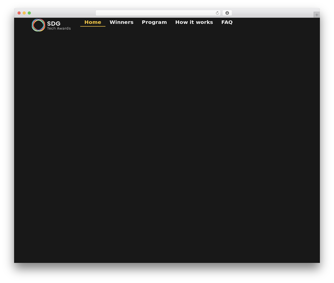This screenshot has height=283, width=334.
Task: Open the browser downloads button
Action: pos(227,13)
